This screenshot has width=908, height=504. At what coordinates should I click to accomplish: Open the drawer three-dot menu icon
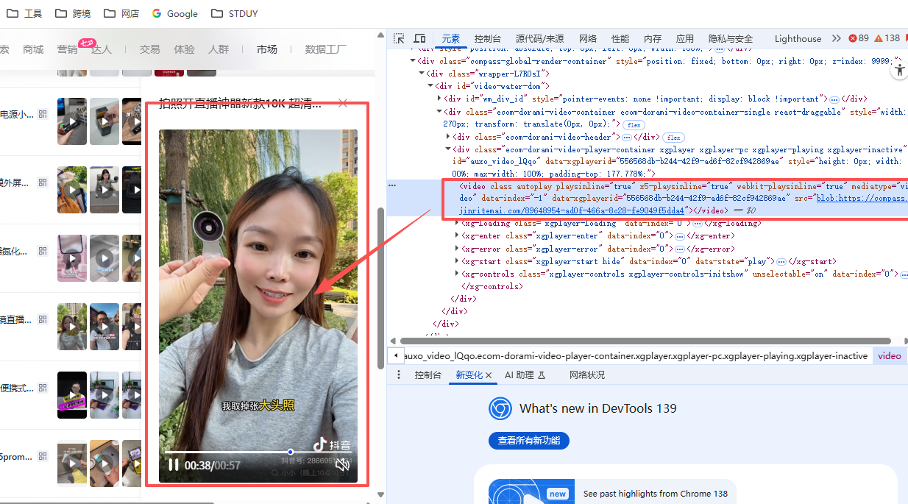(399, 375)
